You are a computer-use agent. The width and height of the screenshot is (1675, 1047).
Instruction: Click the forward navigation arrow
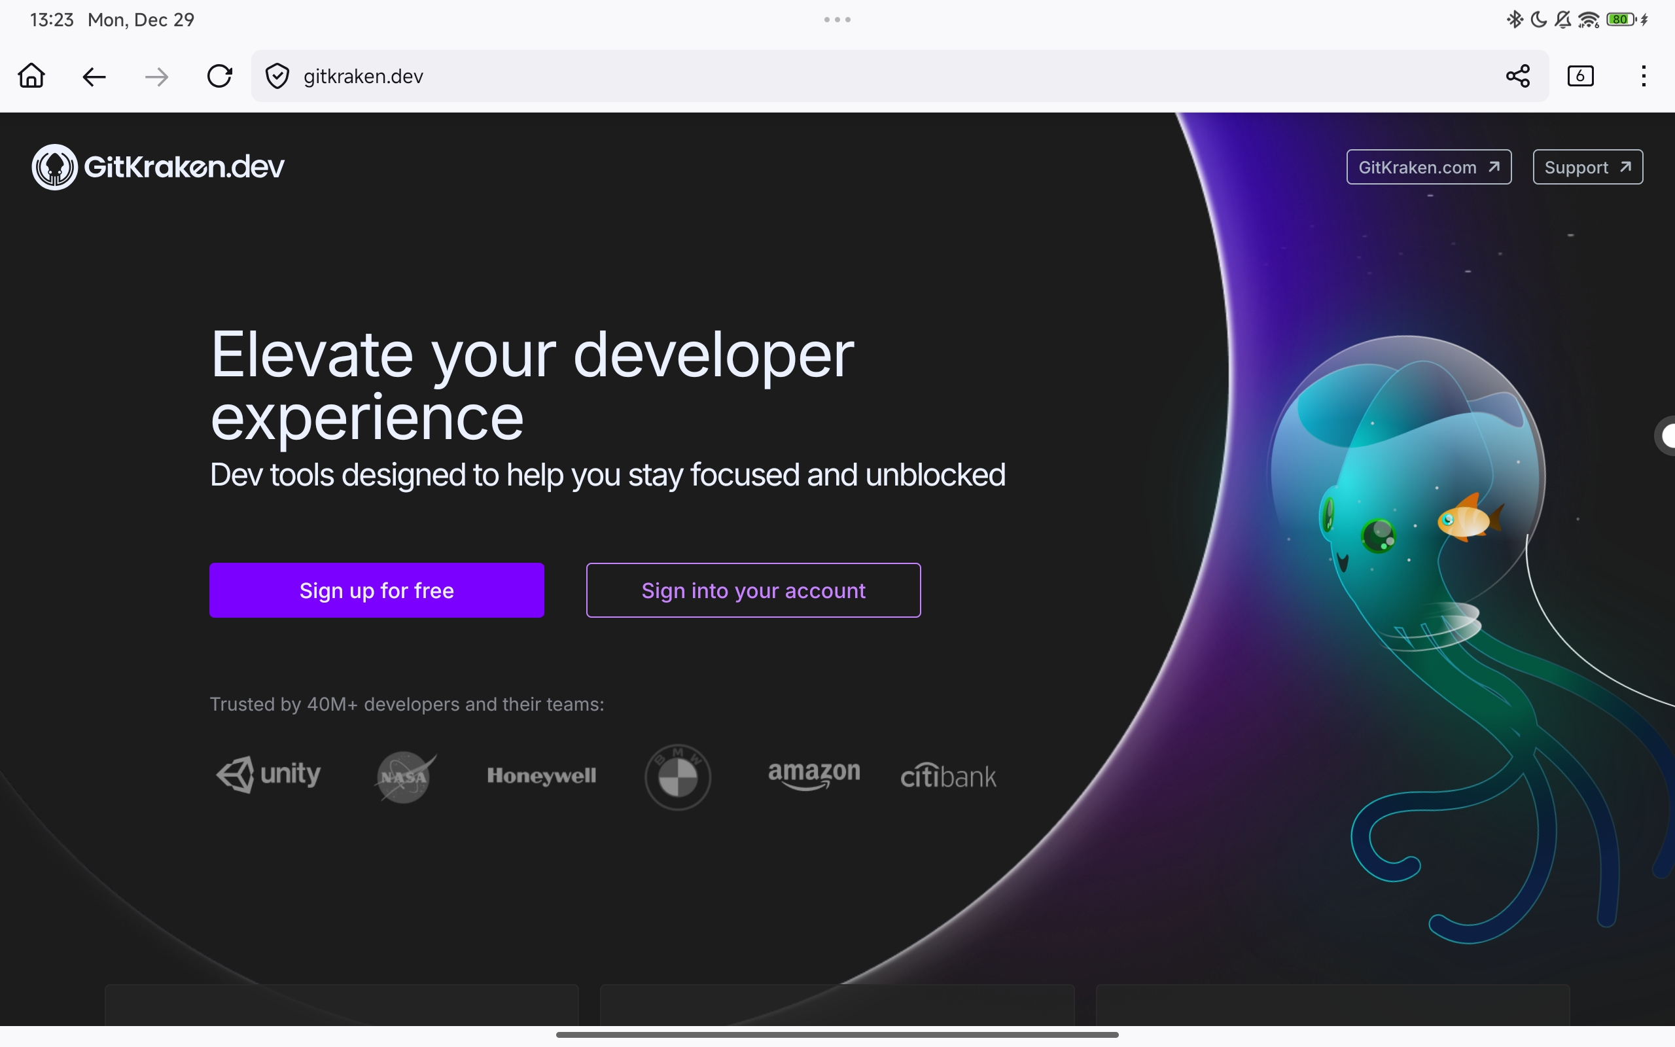156,76
